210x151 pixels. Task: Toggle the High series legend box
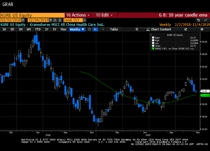click(153, 40)
